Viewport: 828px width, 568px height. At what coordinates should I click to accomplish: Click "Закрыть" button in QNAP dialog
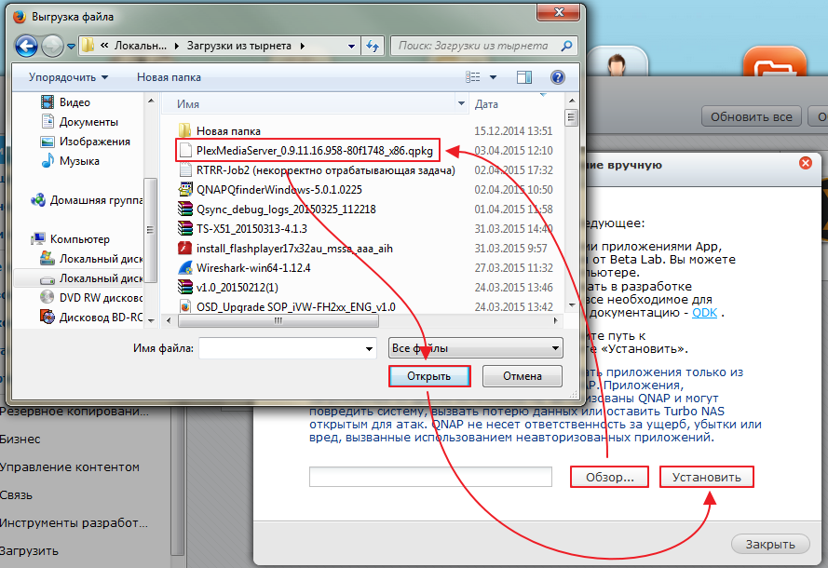[x=770, y=544]
